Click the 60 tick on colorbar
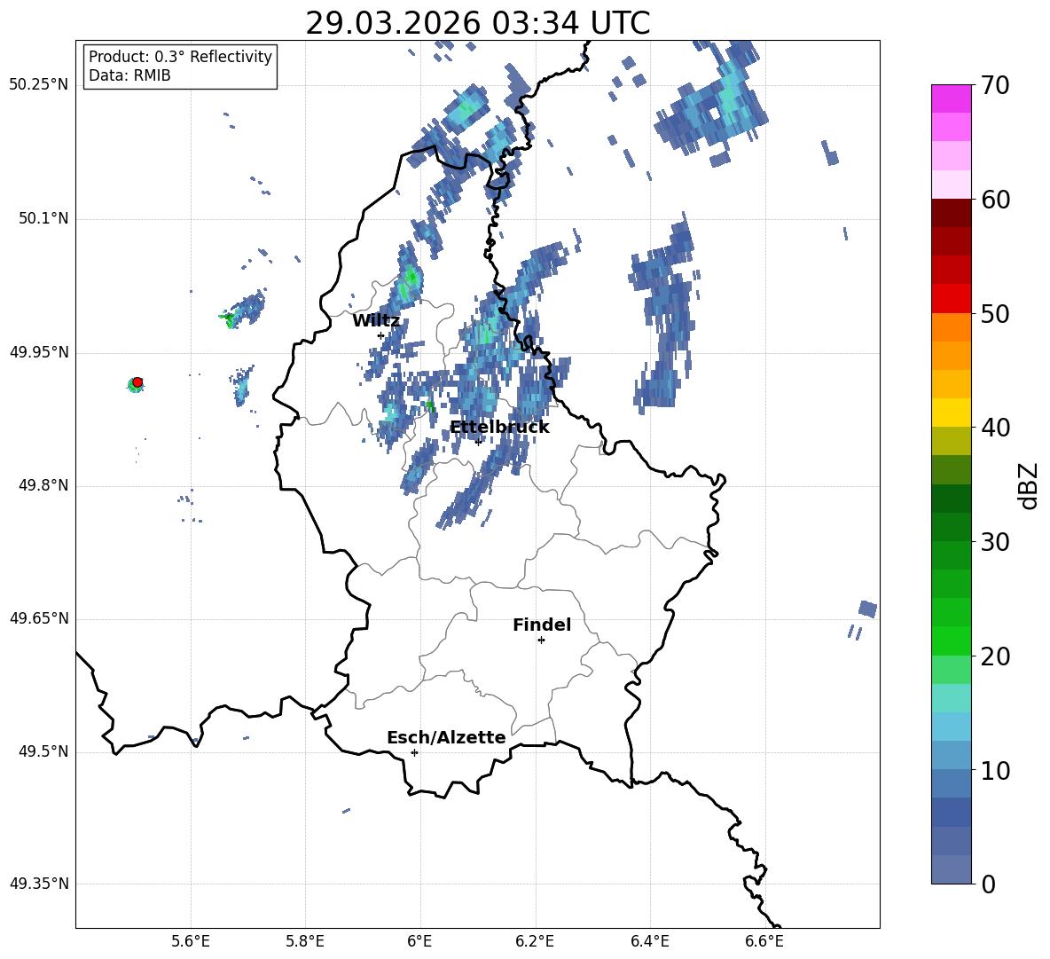1050x959 pixels. pos(995,200)
